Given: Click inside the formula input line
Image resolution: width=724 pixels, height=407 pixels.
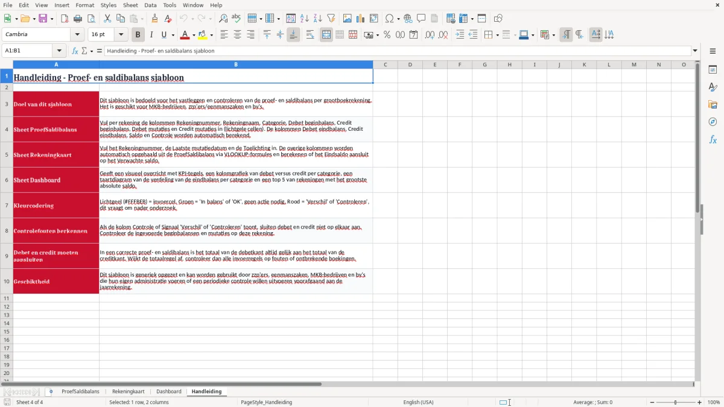Looking at the screenshot, I should pyautogui.click(x=398, y=51).
